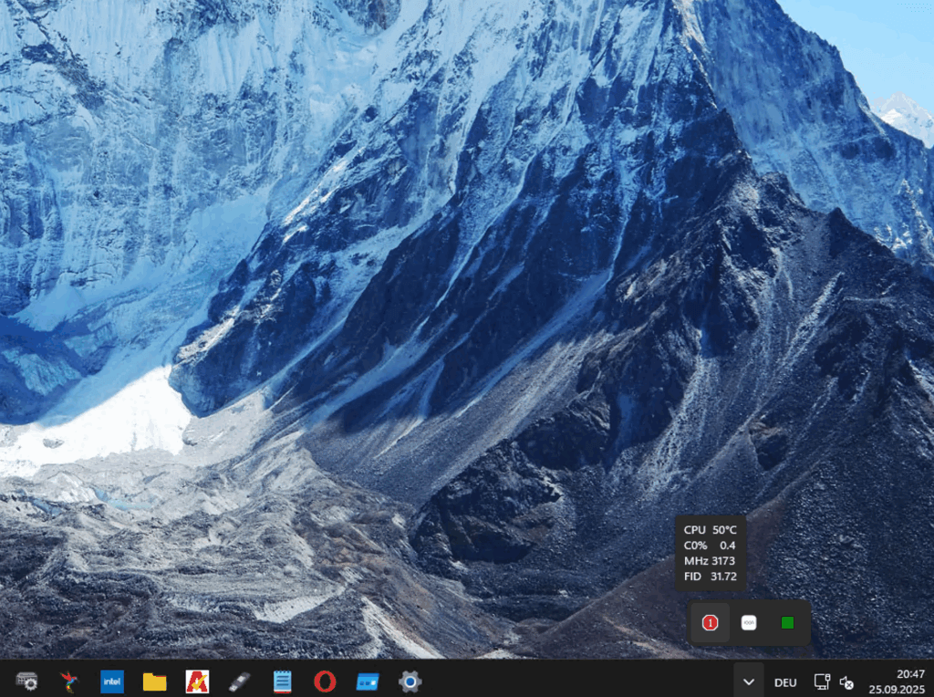Open network settings from the monitor tray icon
The image size is (934, 697).
[x=822, y=682]
